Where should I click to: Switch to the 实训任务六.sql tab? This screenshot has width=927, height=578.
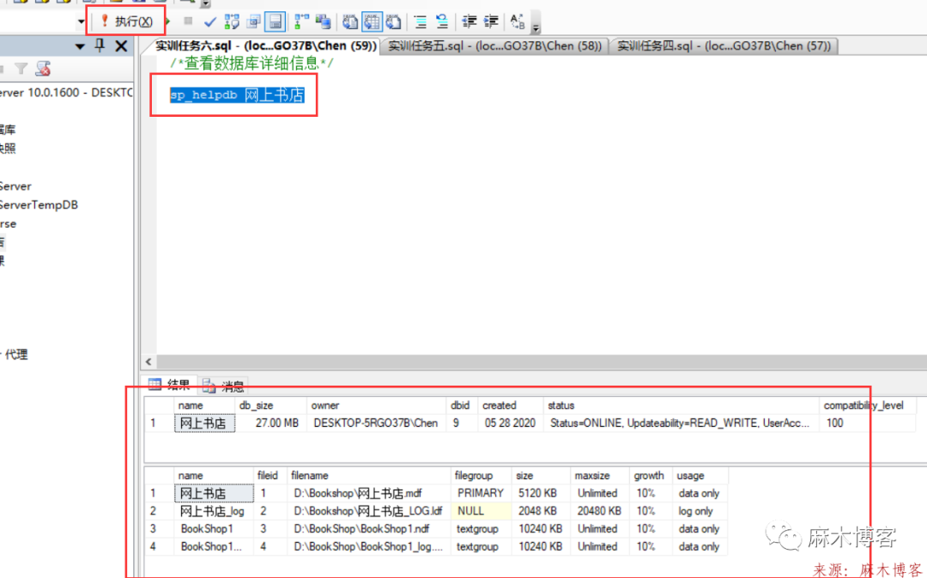coord(265,46)
